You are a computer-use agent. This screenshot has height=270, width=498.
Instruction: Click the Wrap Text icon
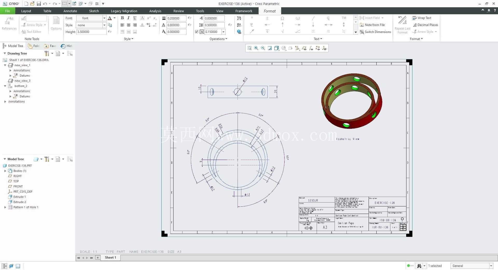coord(414,18)
